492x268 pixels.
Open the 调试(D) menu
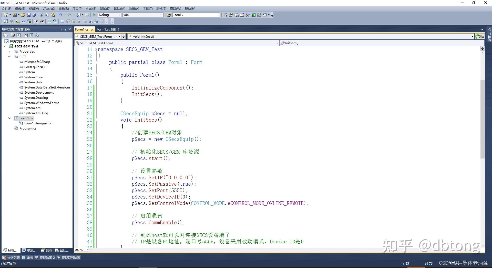tap(105, 8)
